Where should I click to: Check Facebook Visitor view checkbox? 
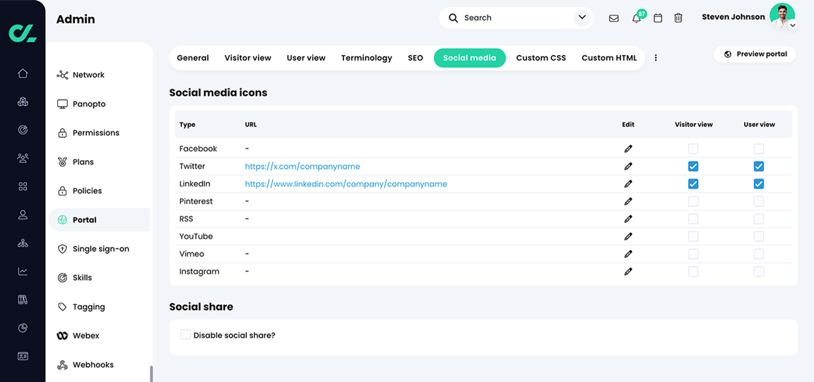pyautogui.click(x=693, y=149)
